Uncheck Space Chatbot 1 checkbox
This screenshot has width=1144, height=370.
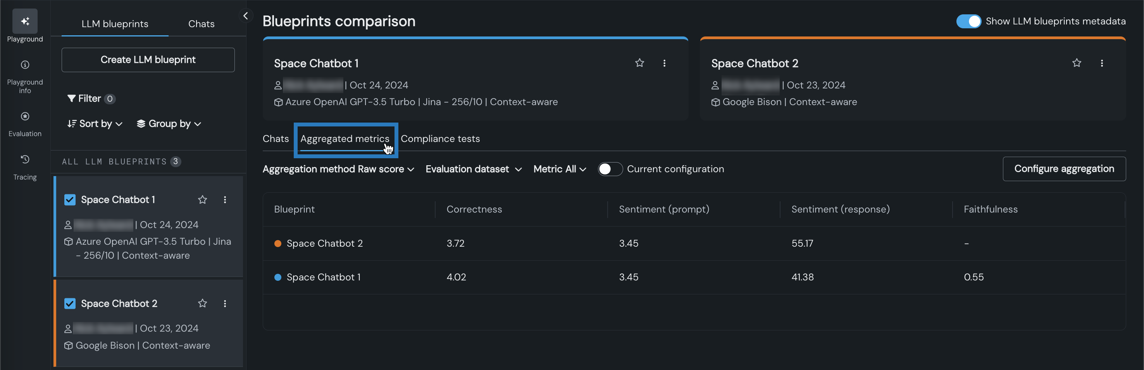70,200
